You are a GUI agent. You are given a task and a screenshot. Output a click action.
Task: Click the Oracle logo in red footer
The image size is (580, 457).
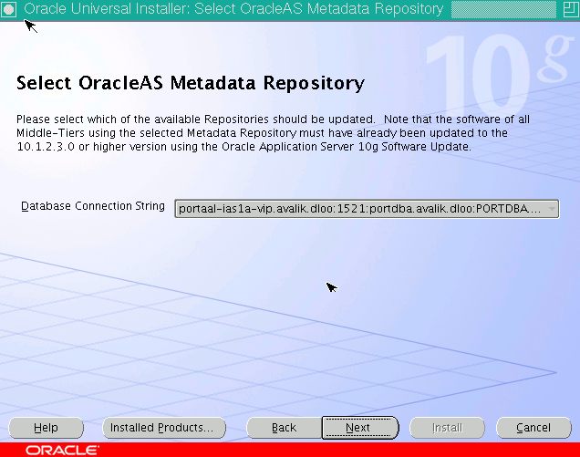coord(62,451)
